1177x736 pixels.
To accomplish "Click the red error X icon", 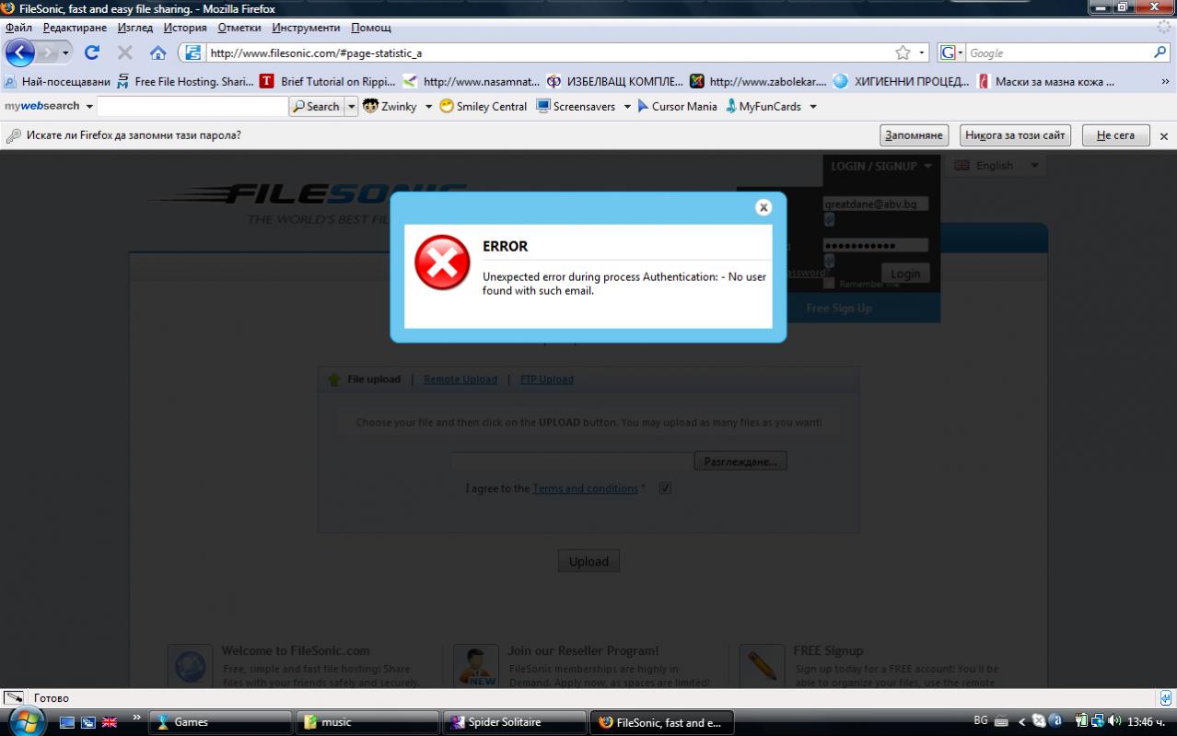I will 442,263.
